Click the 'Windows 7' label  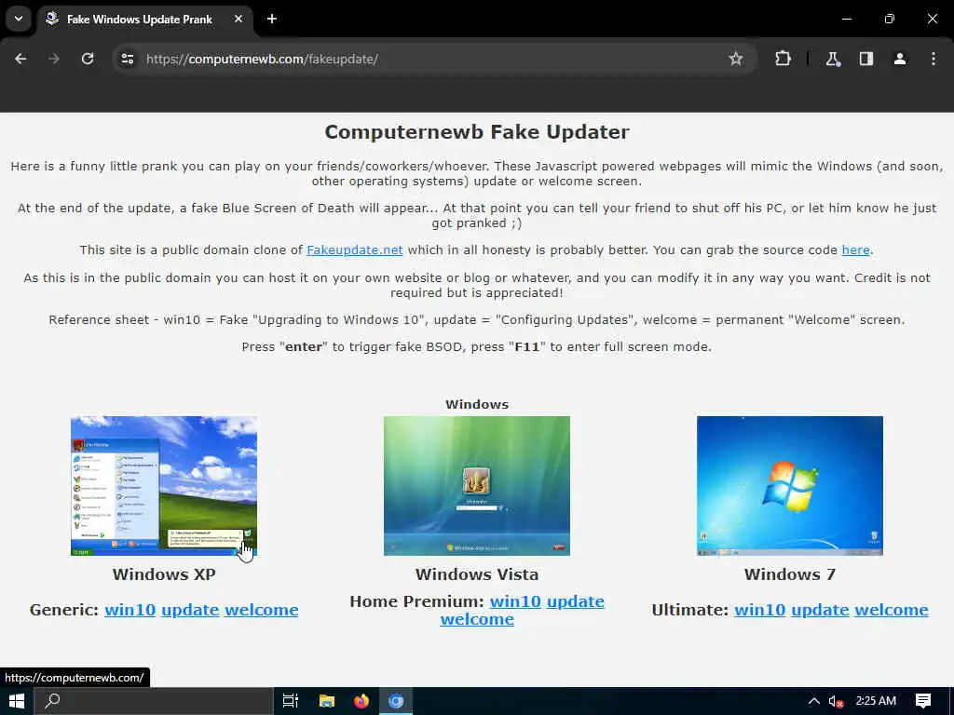click(x=790, y=574)
